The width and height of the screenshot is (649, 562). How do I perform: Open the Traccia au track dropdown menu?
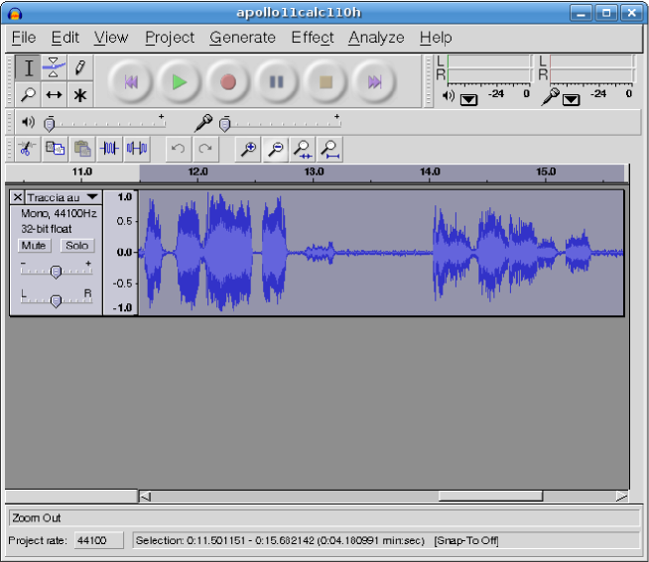coord(92,197)
